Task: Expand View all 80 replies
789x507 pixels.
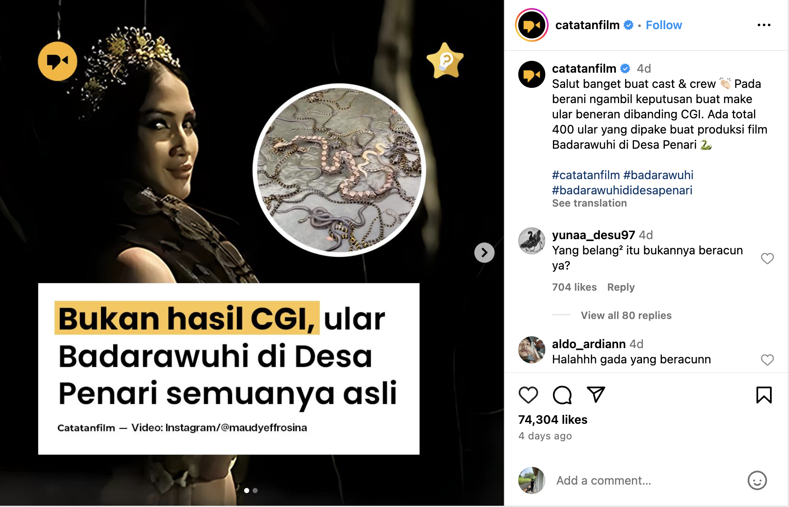Action: click(x=626, y=316)
